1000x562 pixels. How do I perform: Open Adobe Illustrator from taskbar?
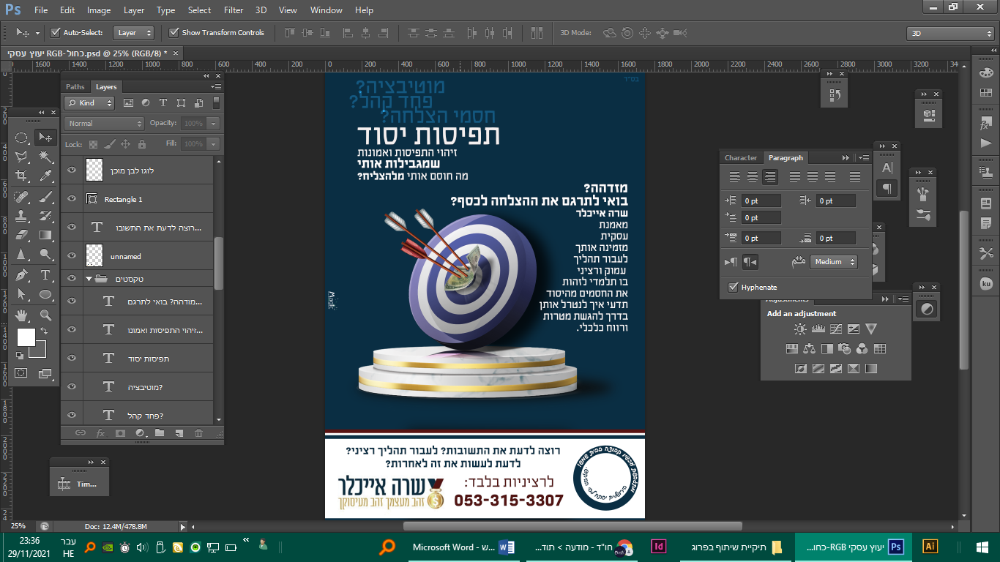click(930, 547)
